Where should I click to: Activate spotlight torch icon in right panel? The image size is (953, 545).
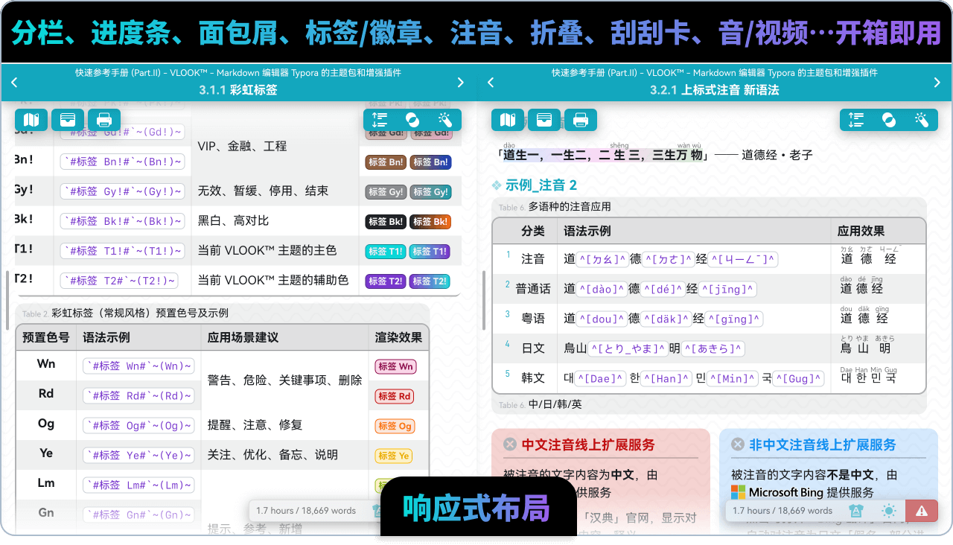tap(922, 120)
